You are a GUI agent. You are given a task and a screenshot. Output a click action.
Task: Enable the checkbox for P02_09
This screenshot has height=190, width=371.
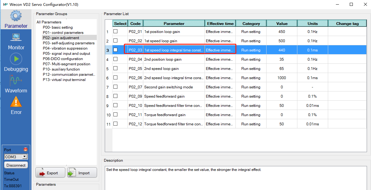tap(115, 96)
